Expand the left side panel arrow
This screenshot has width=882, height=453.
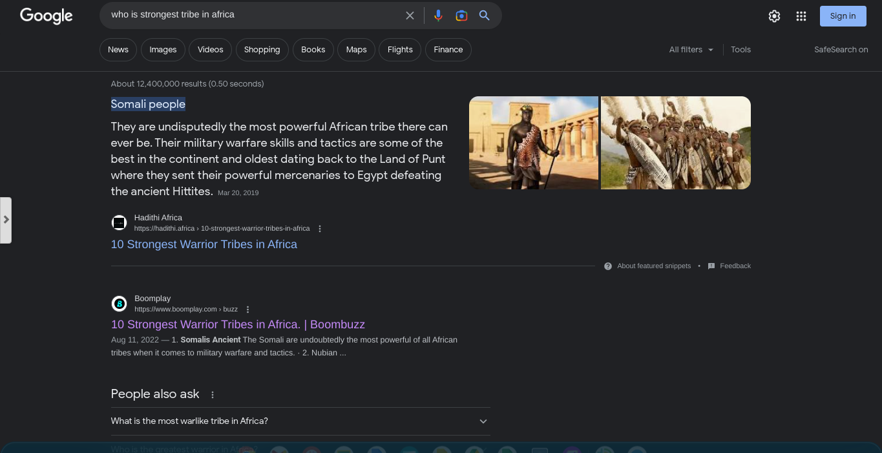[6, 220]
